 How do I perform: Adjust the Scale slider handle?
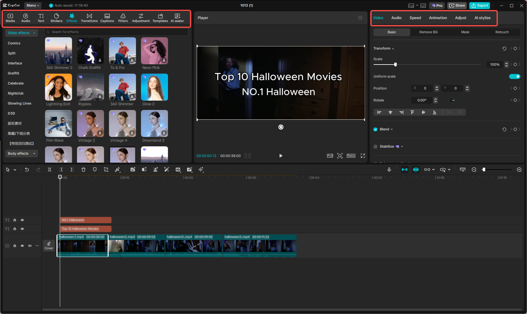[395, 65]
